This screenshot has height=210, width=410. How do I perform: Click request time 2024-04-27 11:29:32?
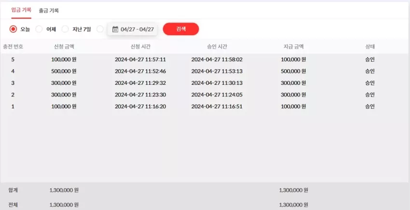point(140,83)
